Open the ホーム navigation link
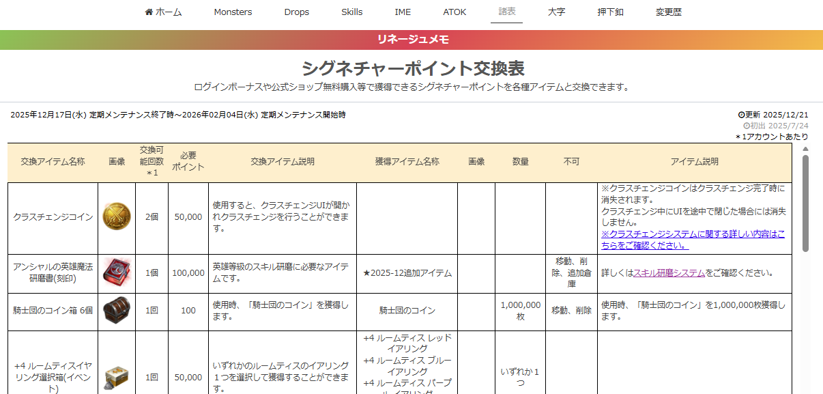The height and width of the screenshot is (394, 823). point(163,12)
